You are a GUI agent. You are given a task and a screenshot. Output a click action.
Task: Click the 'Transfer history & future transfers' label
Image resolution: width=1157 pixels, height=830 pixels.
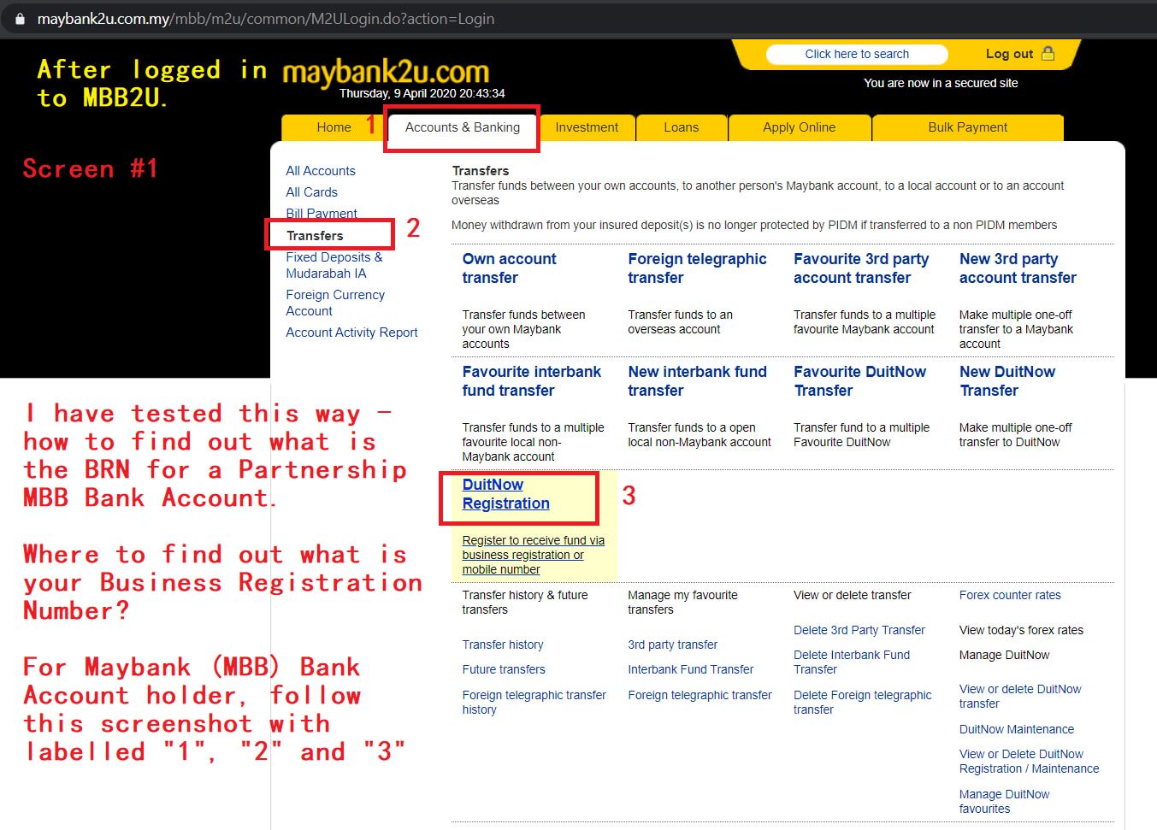pyautogui.click(x=525, y=602)
